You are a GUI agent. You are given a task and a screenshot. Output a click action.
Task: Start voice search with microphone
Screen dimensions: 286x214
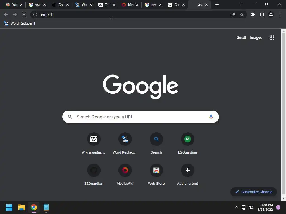(x=211, y=117)
